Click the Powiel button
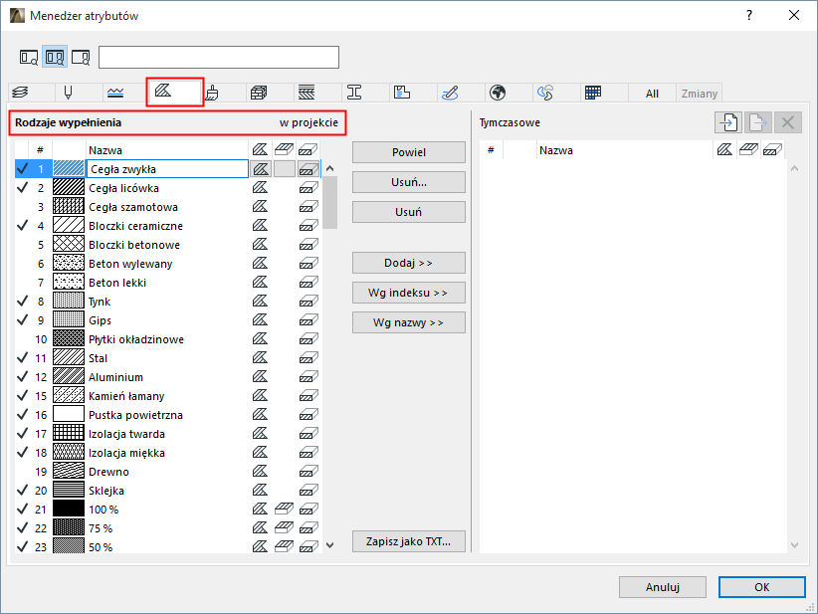This screenshot has width=818, height=614. [x=408, y=152]
